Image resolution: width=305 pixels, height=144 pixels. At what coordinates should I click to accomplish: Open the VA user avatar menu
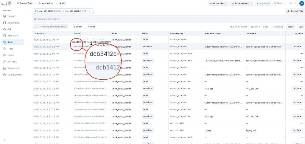pyautogui.click(x=301, y=3)
